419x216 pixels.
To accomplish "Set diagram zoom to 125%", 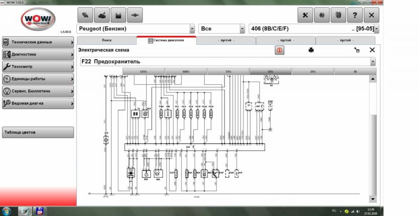I will 143,72.
